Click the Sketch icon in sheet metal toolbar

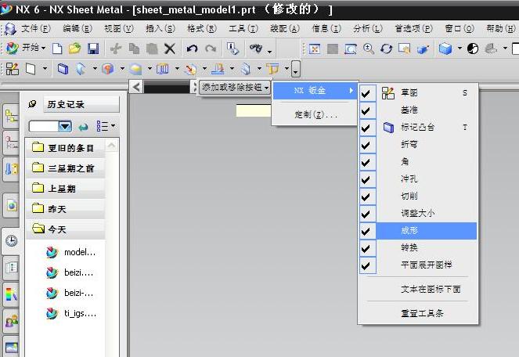pos(13,69)
